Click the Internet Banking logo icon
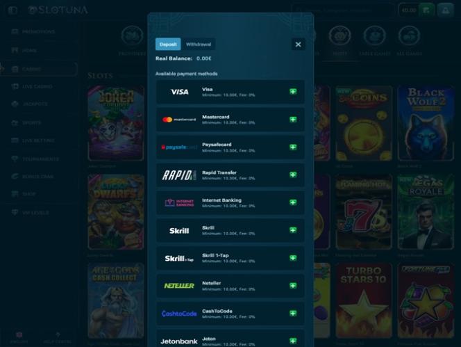This screenshot has width=461, height=347. click(x=179, y=202)
